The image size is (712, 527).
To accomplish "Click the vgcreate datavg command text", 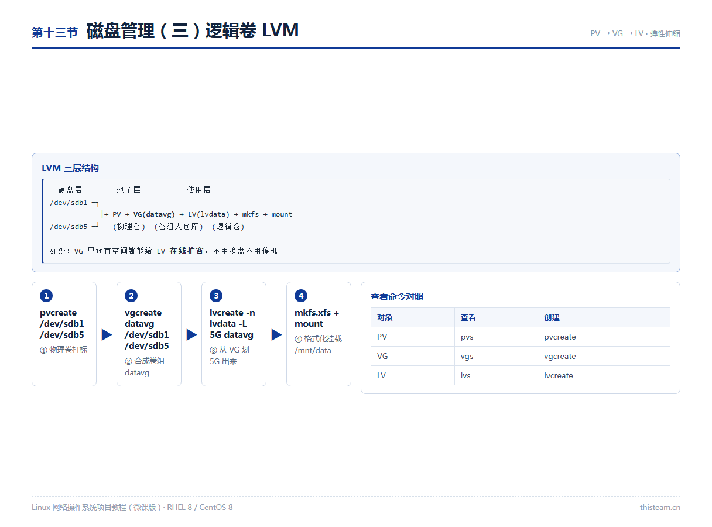I will [x=147, y=329].
